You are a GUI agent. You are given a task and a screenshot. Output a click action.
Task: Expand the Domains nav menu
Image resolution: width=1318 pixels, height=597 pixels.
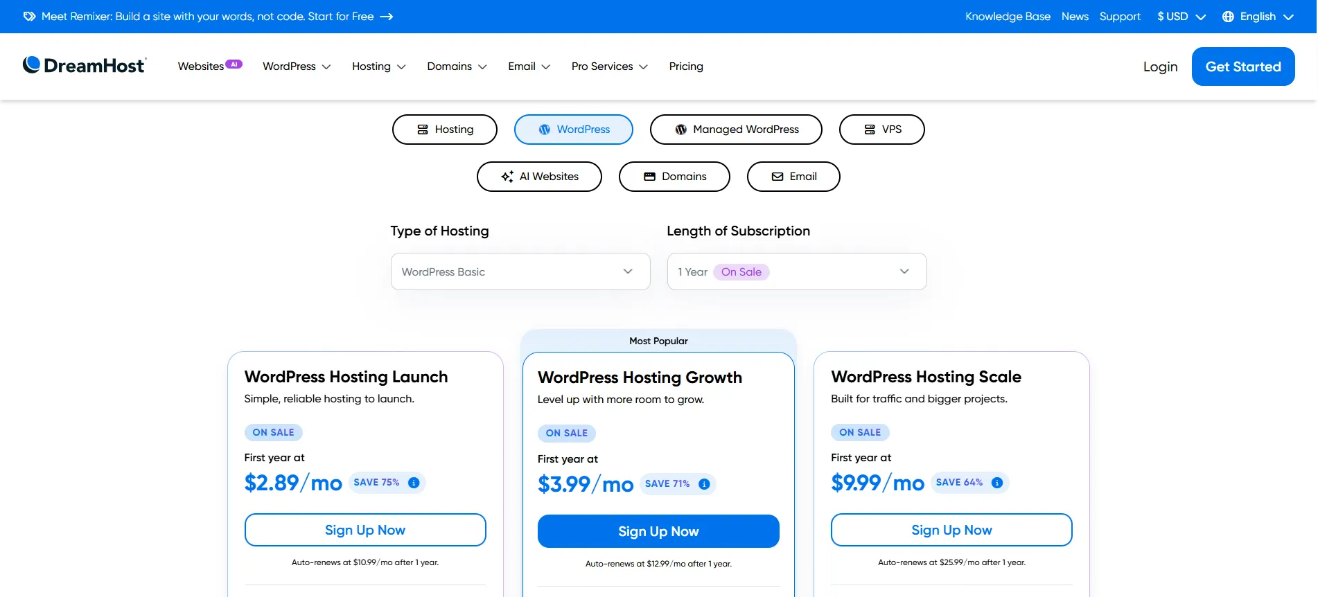click(x=457, y=66)
